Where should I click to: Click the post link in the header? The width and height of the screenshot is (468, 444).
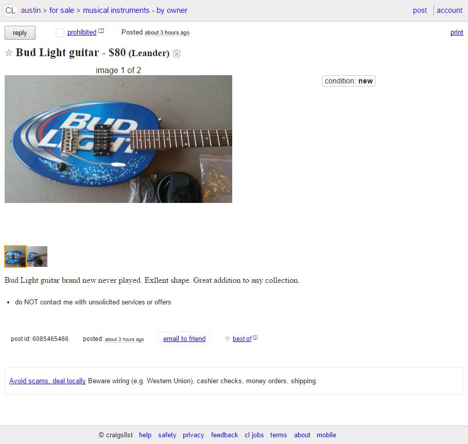(420, 10)
